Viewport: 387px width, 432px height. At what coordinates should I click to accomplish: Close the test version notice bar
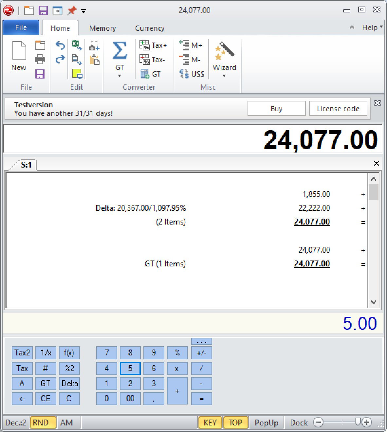click(x=377, y=103)
